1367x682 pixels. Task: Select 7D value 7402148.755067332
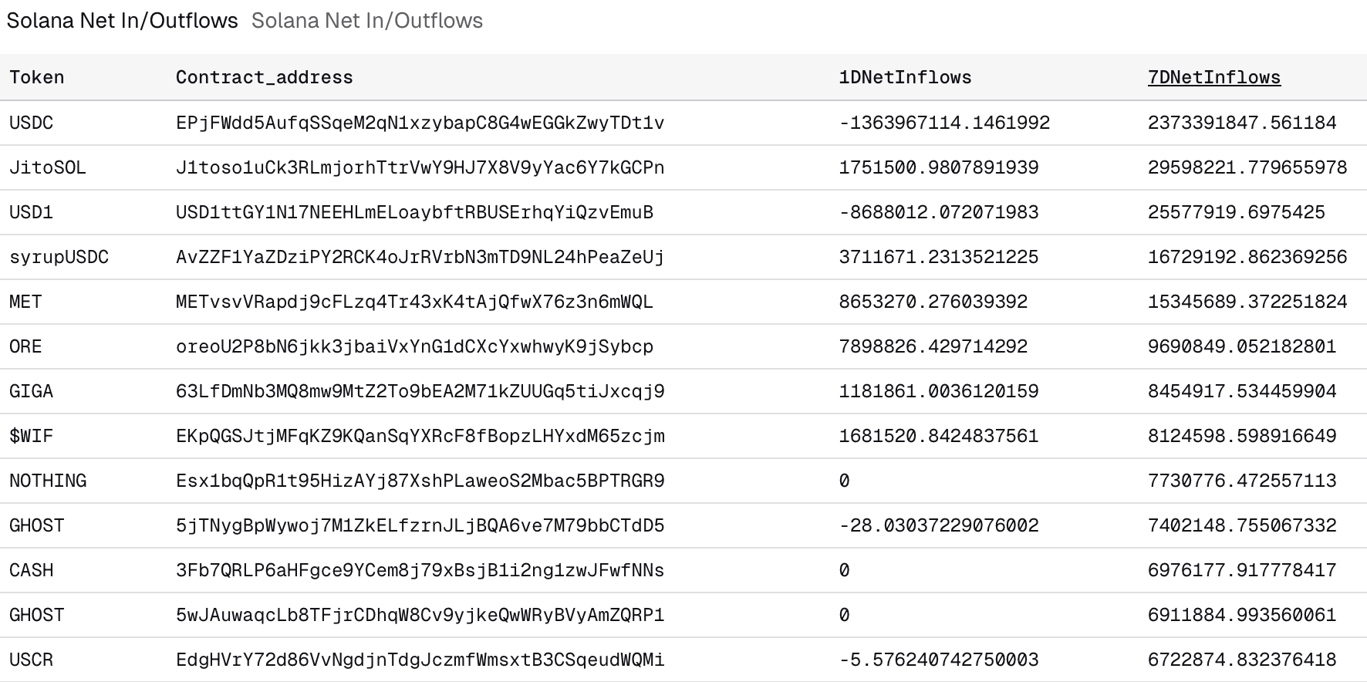click(x=1242, y=525)
